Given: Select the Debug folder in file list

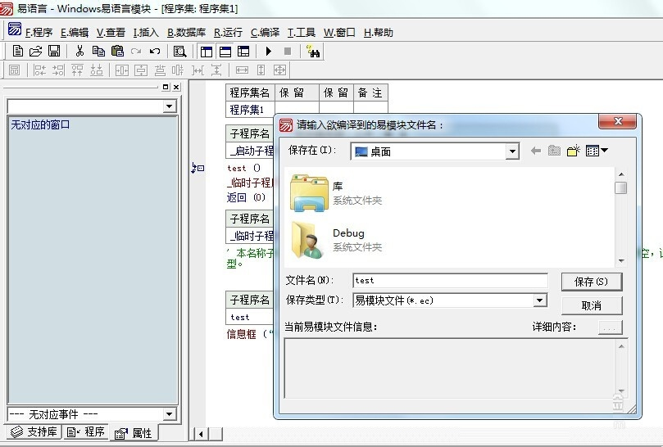Looking at the screenshot, I should click(336, 240).
